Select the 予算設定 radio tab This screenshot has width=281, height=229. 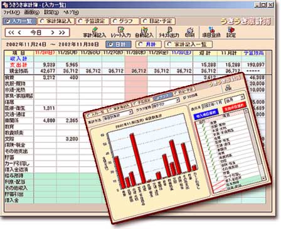92,21
